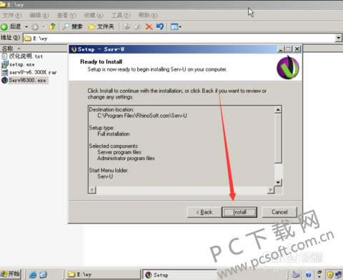
Task: Select the Serv-U 6300 exe file
Action: click(24, 80)
